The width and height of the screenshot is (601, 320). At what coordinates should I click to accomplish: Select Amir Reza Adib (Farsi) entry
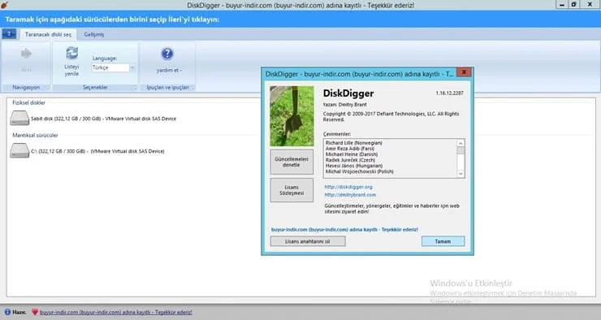[x=350, y=149]
